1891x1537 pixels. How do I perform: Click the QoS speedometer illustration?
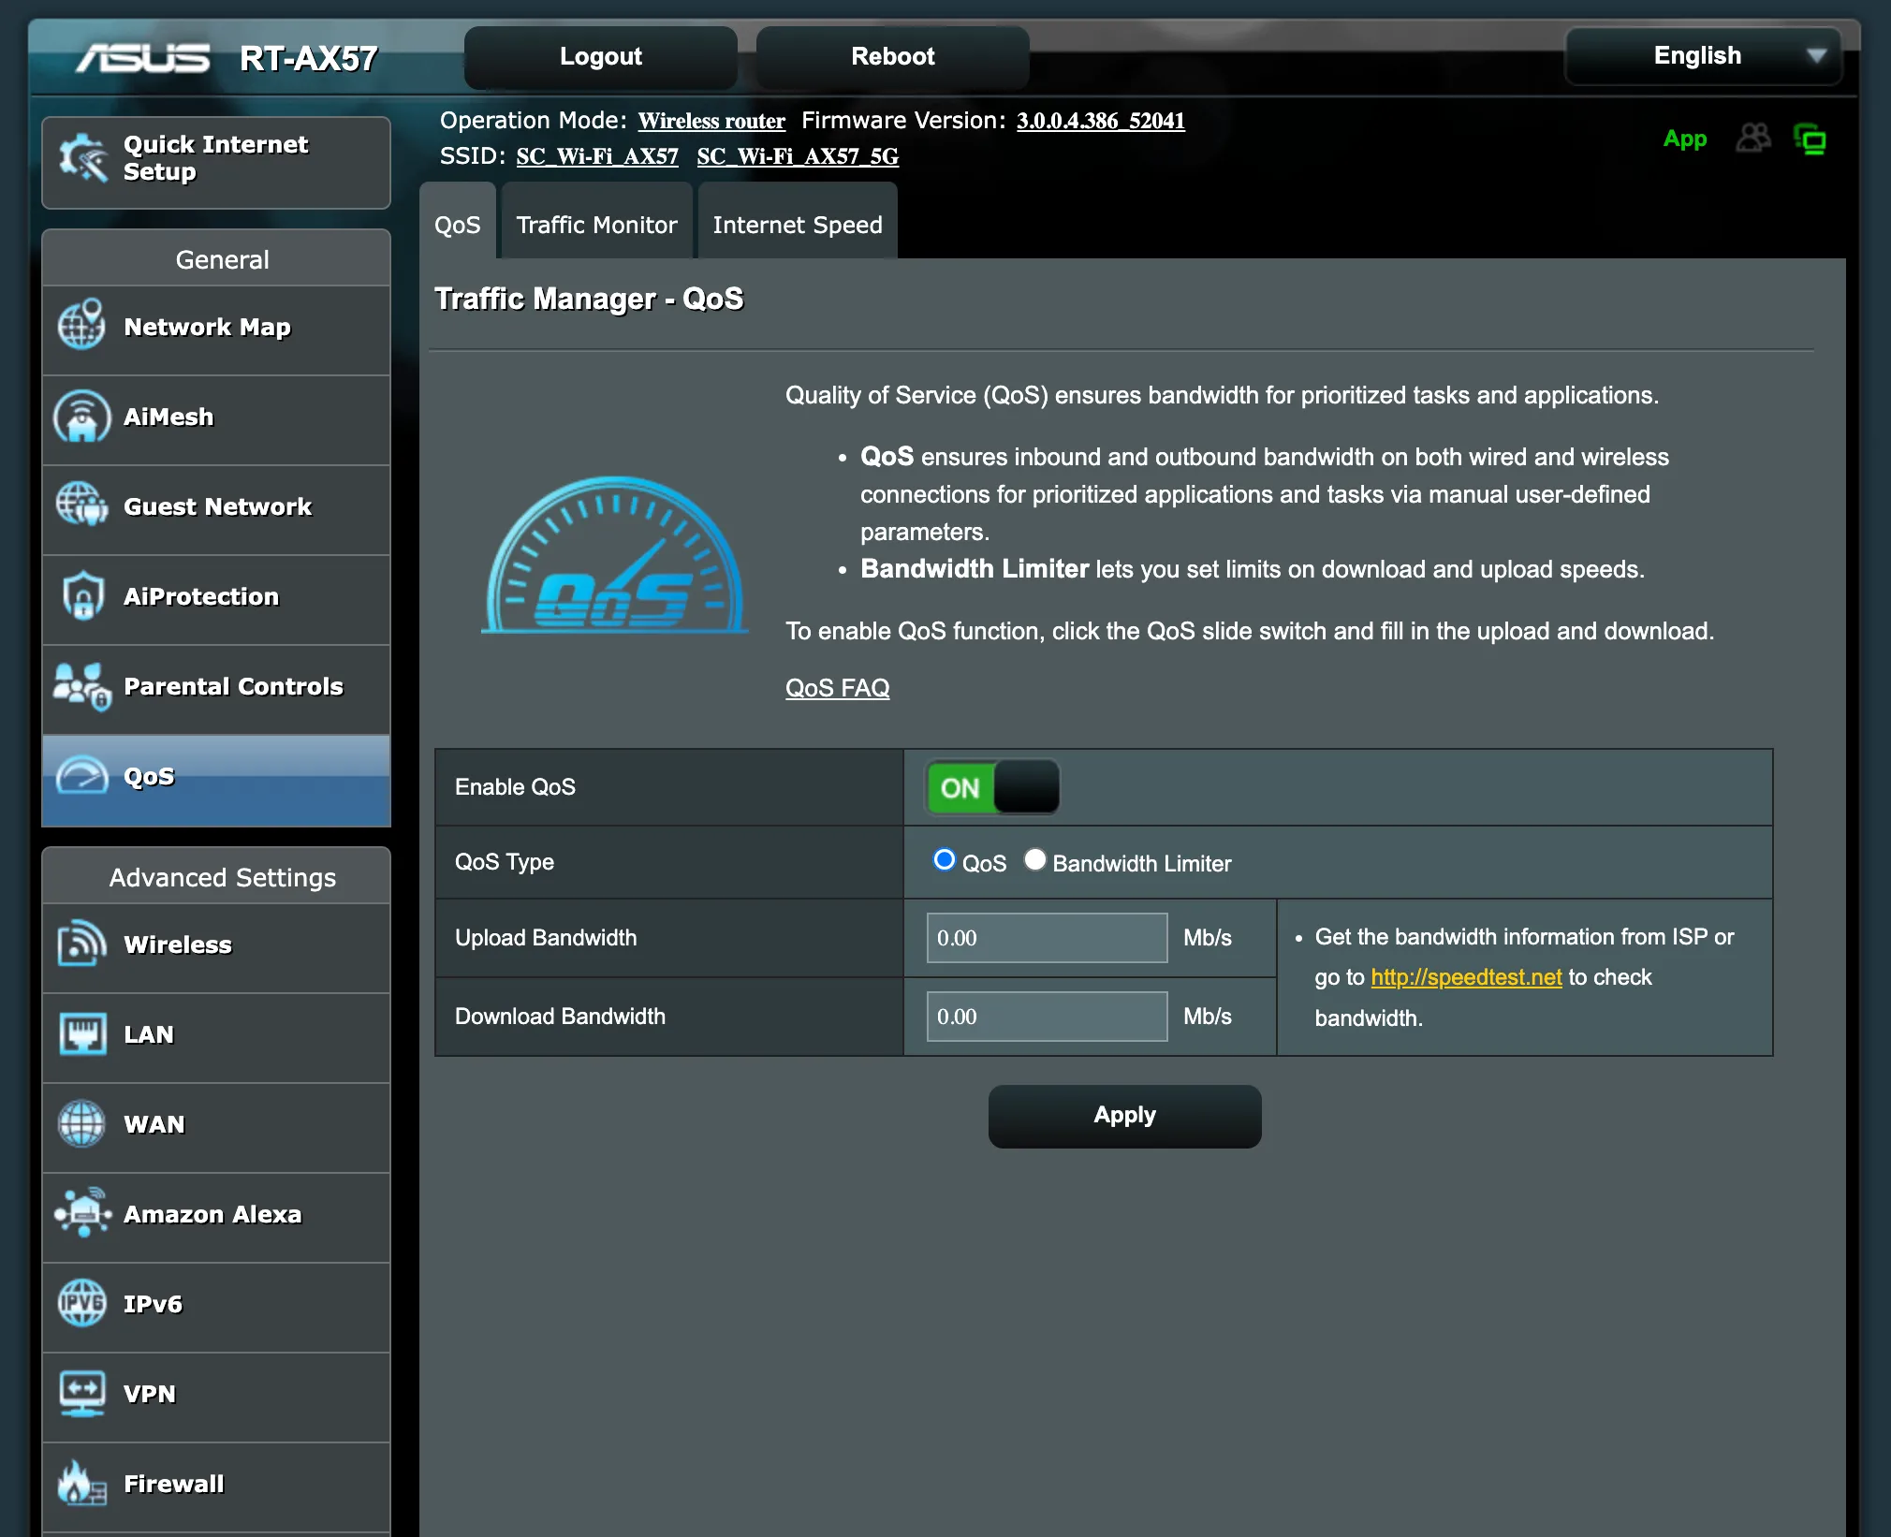615,555
